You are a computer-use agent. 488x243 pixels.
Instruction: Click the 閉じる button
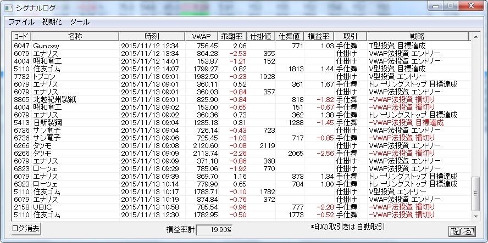[462, 231]
